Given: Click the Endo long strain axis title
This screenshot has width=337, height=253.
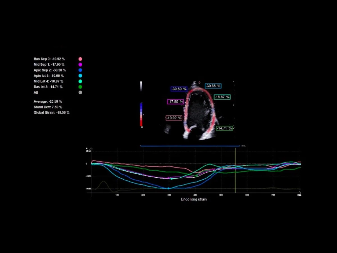Looking at the screenshot, I should 194,199.
